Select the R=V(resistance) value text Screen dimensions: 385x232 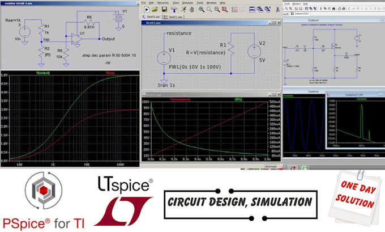(206, 52)
